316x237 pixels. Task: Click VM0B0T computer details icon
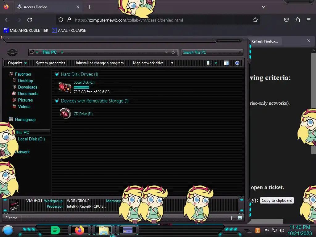14,205
